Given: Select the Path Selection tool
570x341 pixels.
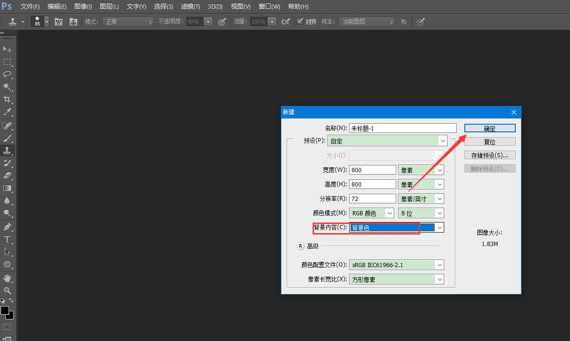Looking at the screenshot, I should point(7,252).
